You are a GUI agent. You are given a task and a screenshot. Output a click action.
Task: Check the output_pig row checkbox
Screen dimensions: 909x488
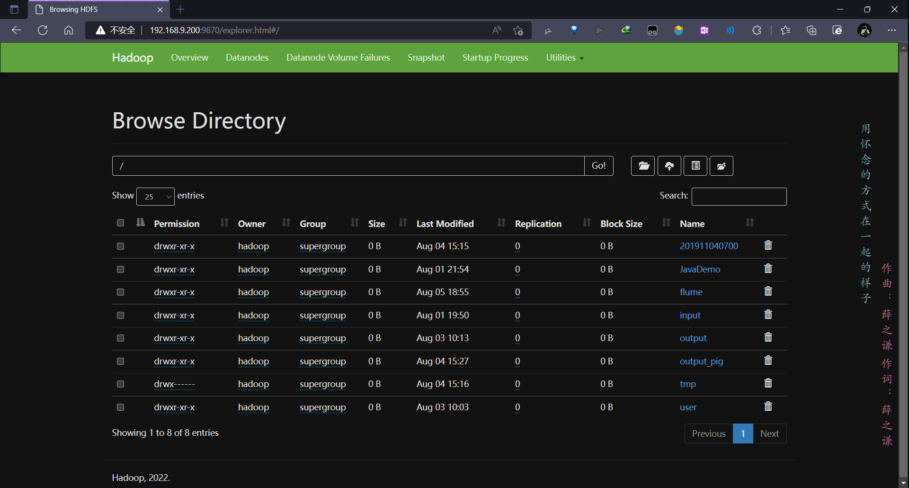pos(120,361)
